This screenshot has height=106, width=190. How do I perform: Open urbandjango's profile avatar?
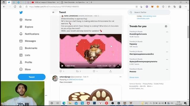coord(55,79)
